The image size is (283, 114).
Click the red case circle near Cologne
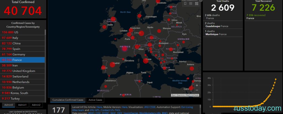[x=141, y=33]
